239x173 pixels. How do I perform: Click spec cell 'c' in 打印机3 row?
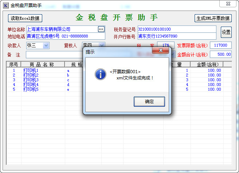click(x=68, y=80)
